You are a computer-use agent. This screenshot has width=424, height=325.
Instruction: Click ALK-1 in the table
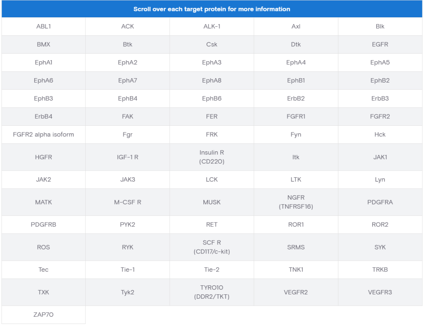[212, 26]
